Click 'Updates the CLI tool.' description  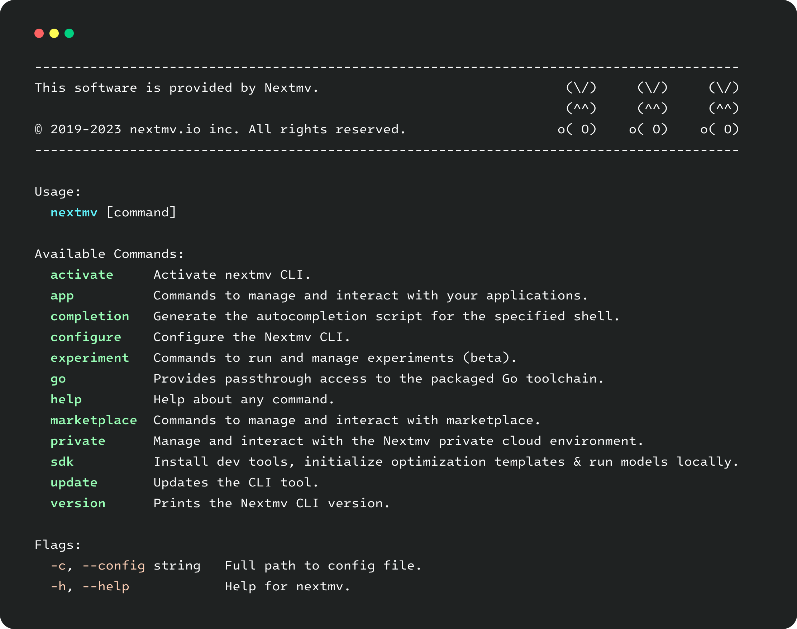[x=236, y=483]
